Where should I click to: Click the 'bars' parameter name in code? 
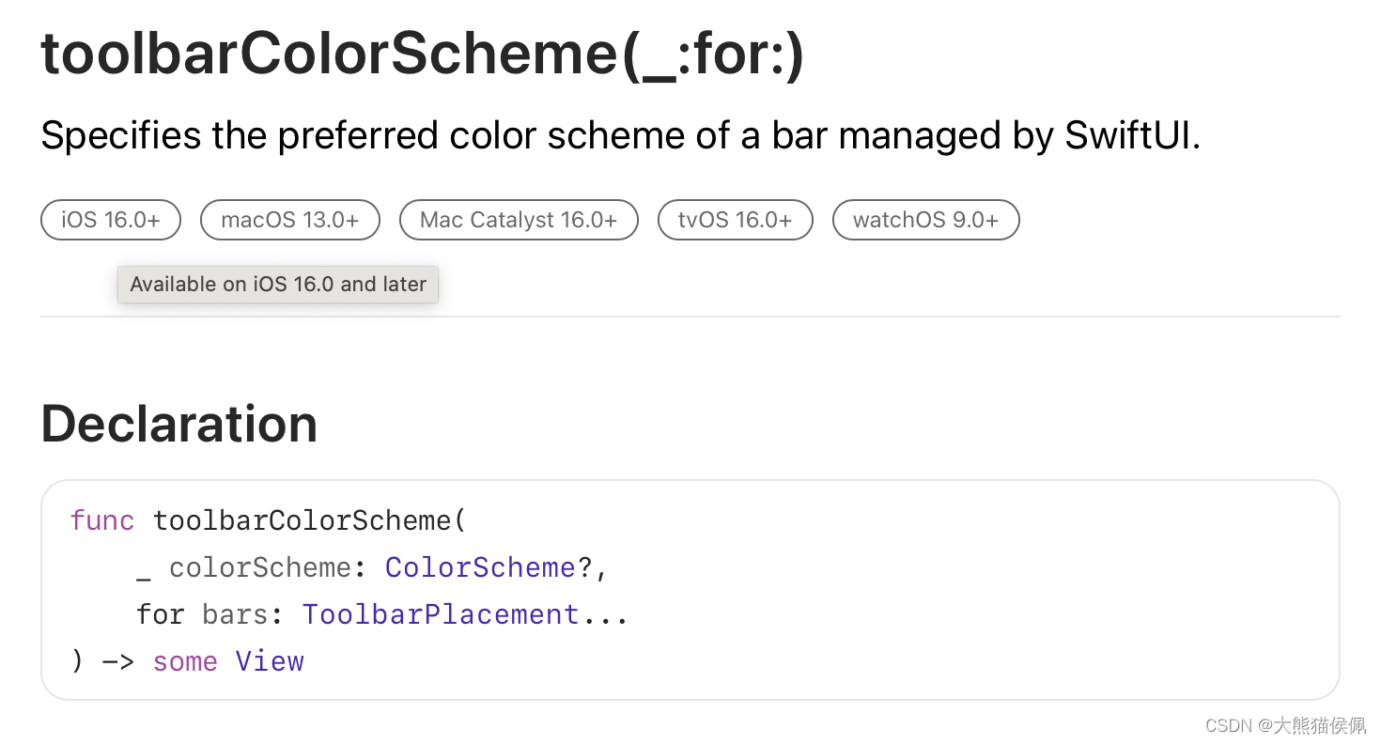coord(236,614)
